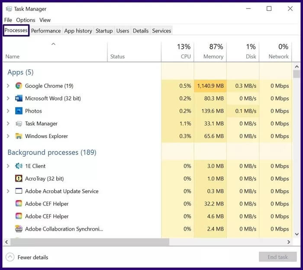Viewport: 303px width, 270px height.
Task: Select the Microsoft Word (32 bit) row name
Action: tap(53, 98)
